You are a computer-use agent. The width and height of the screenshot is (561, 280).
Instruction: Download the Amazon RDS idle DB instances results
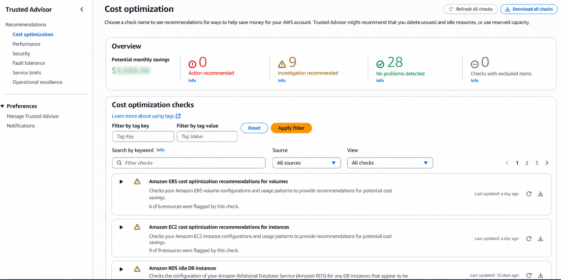[540, 275]
